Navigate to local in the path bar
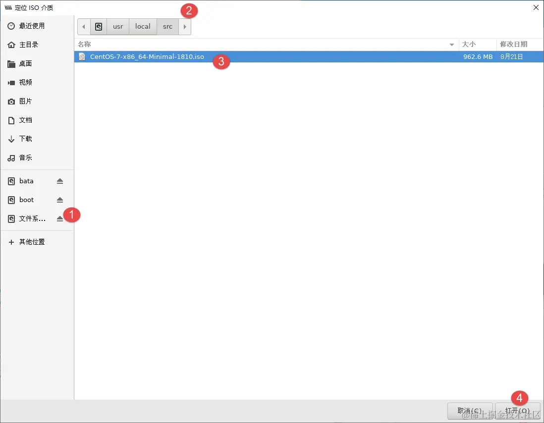 click(x=143, y=27)
